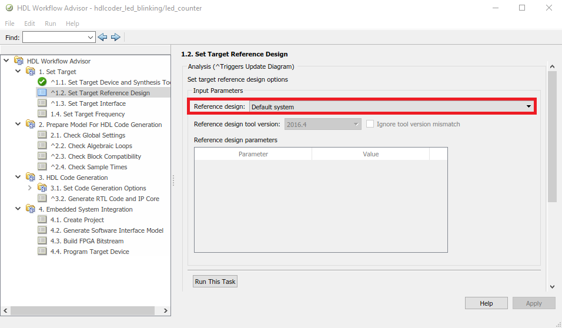Select 4.4. Program Target Device text
The width and height of the screenshot is (562, 328).
coord(89,252)
